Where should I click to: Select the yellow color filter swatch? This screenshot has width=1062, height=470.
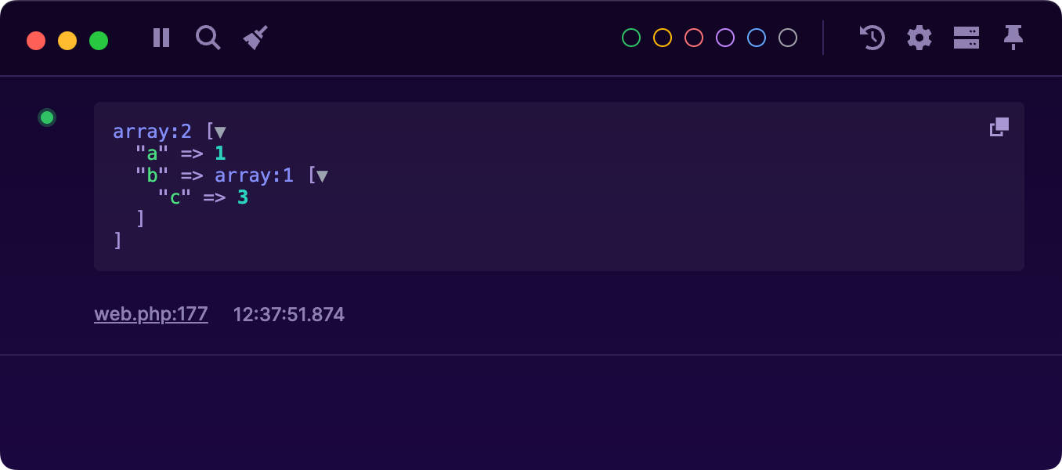pyautogui.click(x=662, y=37)
